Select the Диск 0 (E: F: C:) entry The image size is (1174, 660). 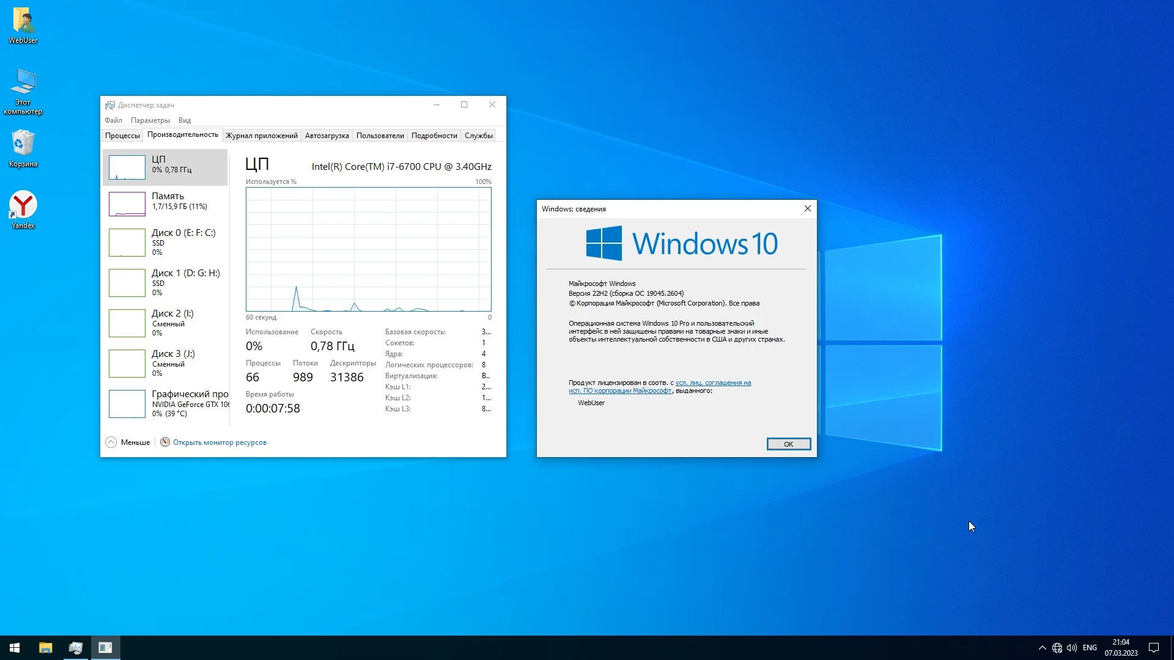coord(165,242)
